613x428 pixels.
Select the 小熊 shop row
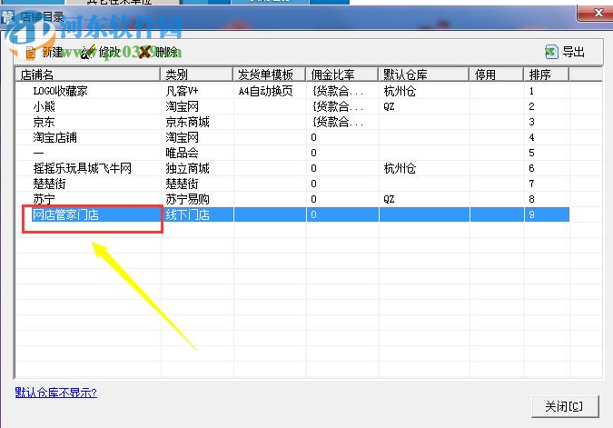[x=292, y=106]
